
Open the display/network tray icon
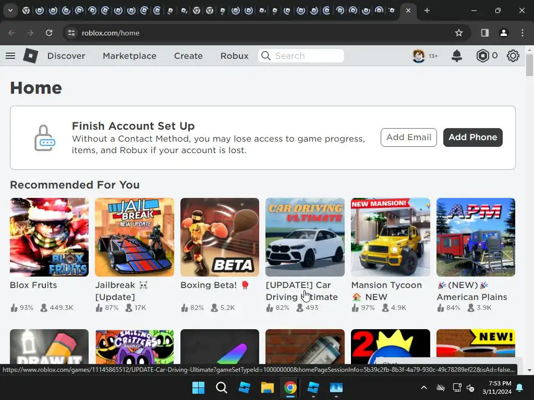pyautogui.click(x=457, y=387)
